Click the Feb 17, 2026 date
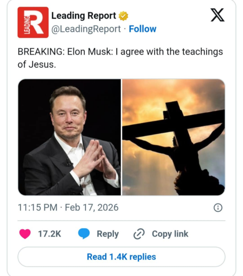The height and width of the screenshot is (276, 243). (92, 208)
